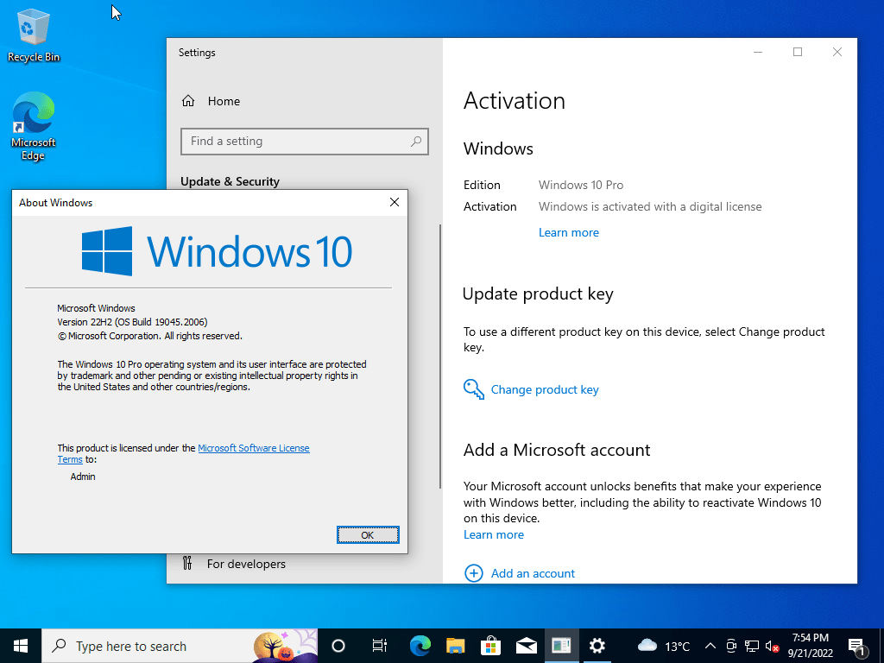Switch to the About Windows taskbar item
The image size is (884, 663).
point(561,646)
